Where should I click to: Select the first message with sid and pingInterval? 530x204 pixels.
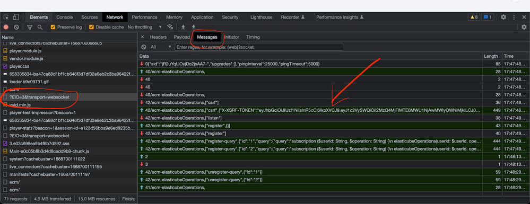point(334,64)
